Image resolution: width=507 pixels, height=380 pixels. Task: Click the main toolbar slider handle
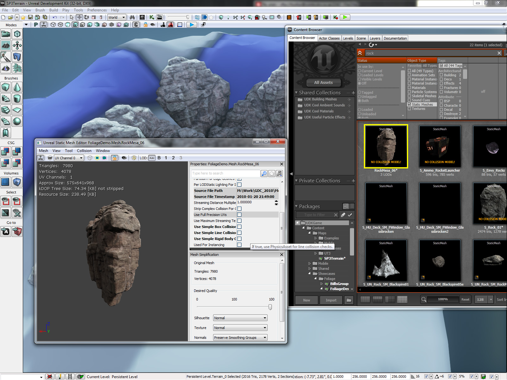click(x=188, y=17)
